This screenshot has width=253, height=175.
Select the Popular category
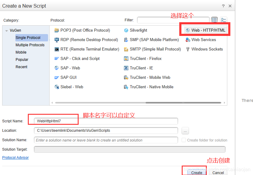tap(22, 60)
